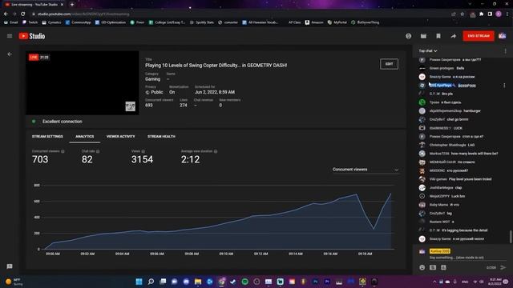The height and width of the screenshot is (288, 513).
Task: Expand the Concurrent viewers chart dropdown
Action: click(x=366, y=170)
